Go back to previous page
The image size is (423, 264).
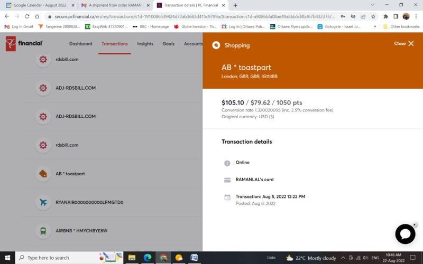pyautogui.click(x=7, y=16)
